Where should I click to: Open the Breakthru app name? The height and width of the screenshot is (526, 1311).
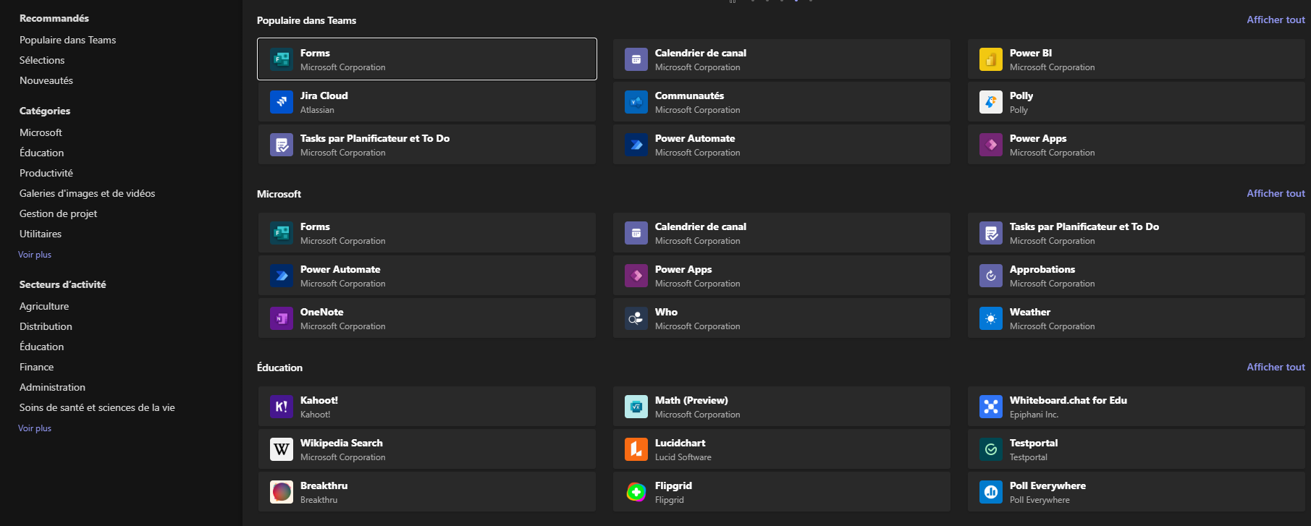click(324, 485)
